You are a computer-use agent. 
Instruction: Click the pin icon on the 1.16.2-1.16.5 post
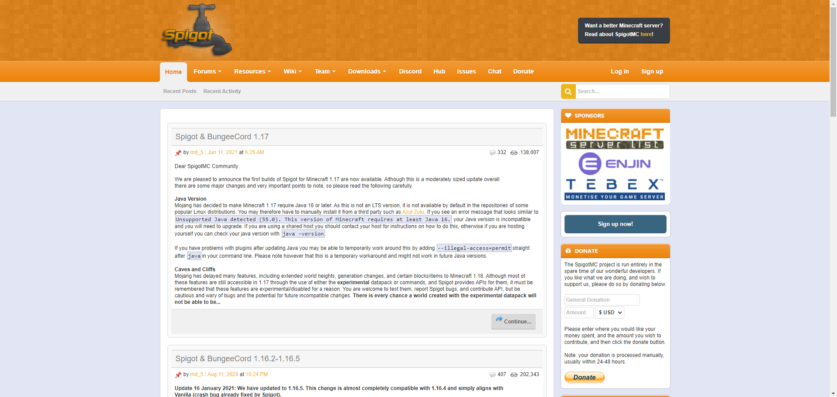pyautogui.click(x=178, y=375)
